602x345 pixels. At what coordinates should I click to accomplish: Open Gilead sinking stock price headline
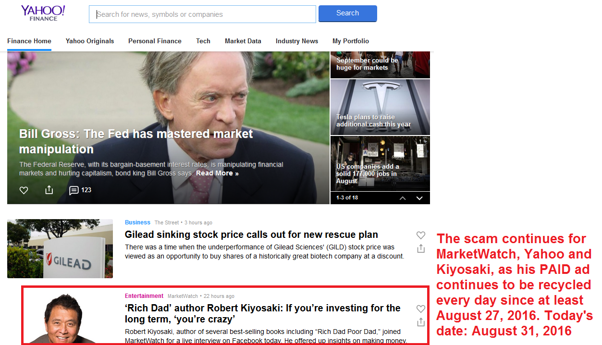pyautogui.click(x=251, y=234)
